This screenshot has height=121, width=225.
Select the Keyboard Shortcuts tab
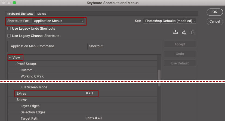[20, 14]
